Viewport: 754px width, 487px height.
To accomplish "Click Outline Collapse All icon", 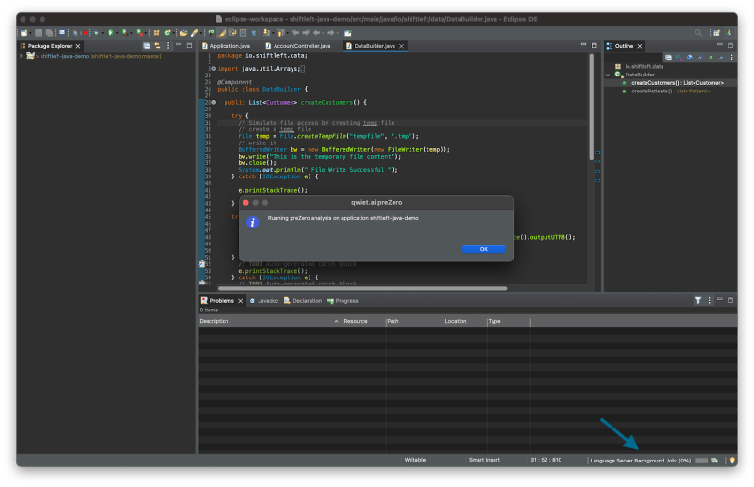I will (x=668, y=58).
